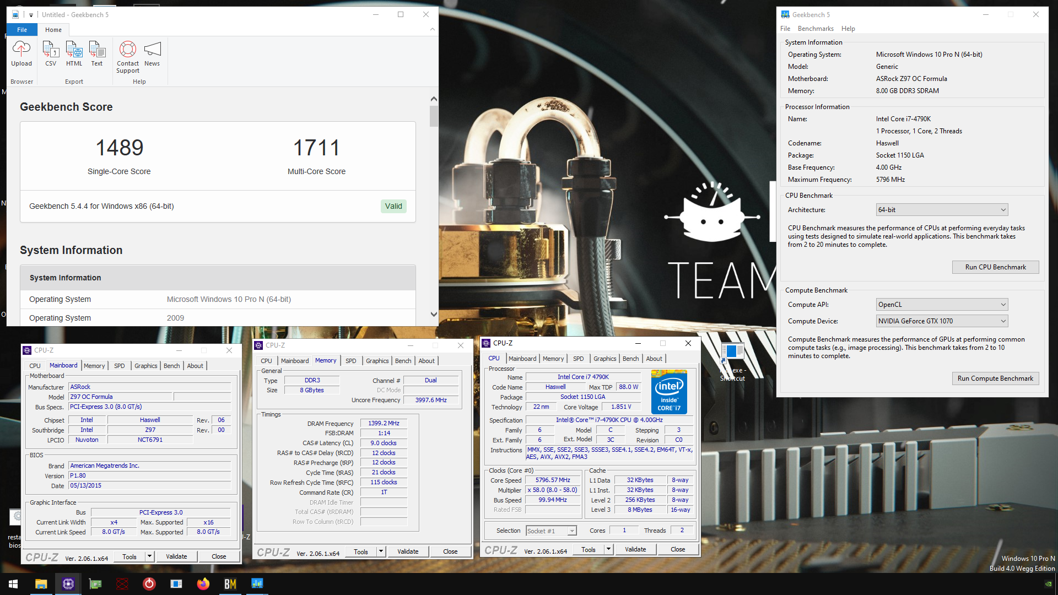This screenshot has width=1058, height=595.
Task: Open the File menu in Geekbench 5 main window
Action: [785, 29]
